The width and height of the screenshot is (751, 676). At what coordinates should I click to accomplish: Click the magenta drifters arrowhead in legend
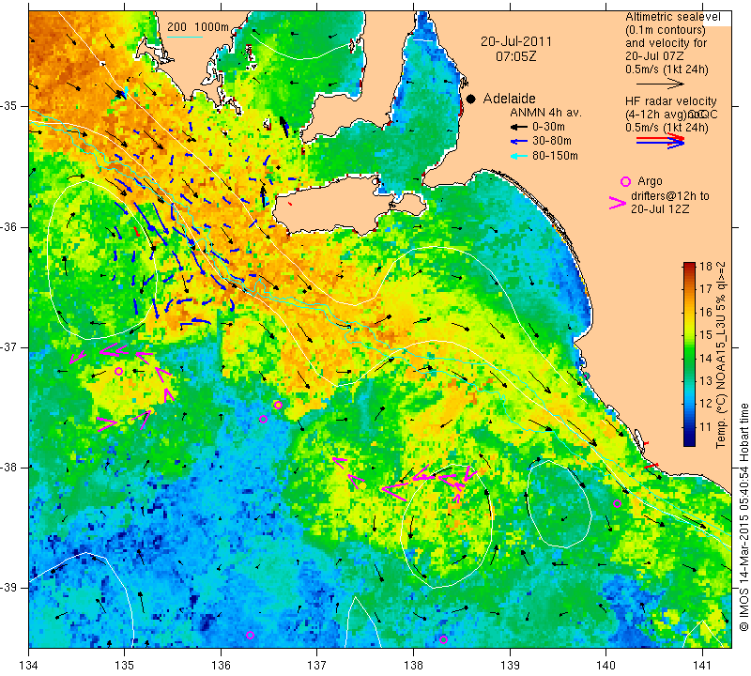click(x=618, y=203)
